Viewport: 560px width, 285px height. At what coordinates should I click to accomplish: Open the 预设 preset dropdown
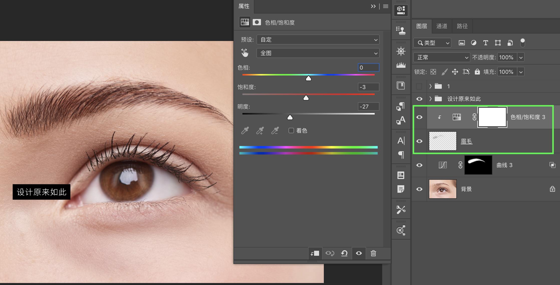point(318,40)
